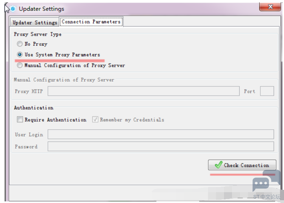Click the Proxy HTTP input field

[144, 91]
